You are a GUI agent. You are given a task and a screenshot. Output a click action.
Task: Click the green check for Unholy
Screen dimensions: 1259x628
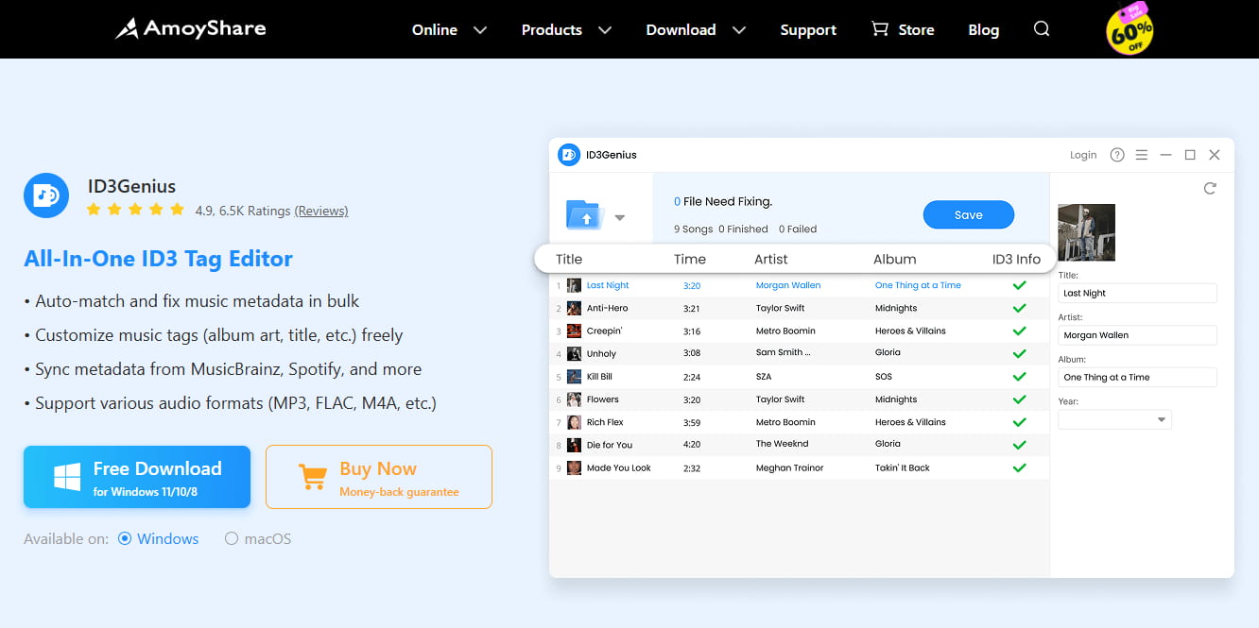tap(1019, 353)
